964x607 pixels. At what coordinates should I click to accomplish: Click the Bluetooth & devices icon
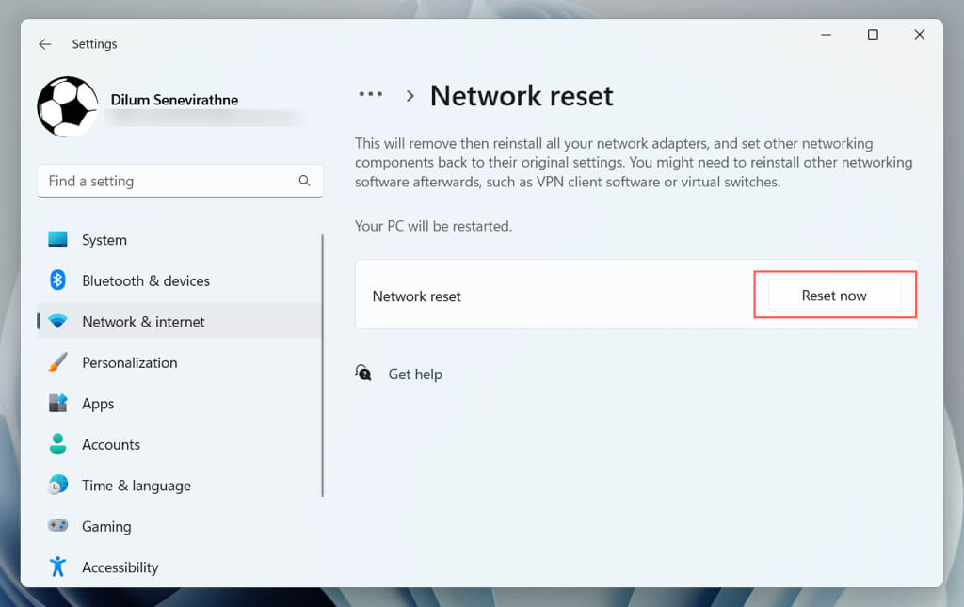58,280
